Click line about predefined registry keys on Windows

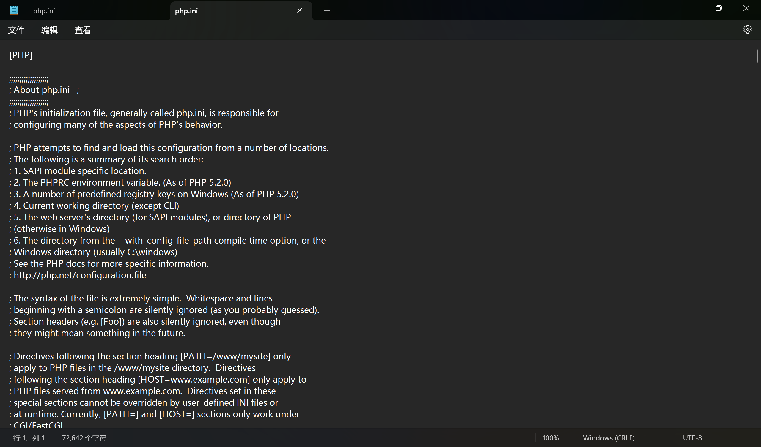[x=154, y=194]
